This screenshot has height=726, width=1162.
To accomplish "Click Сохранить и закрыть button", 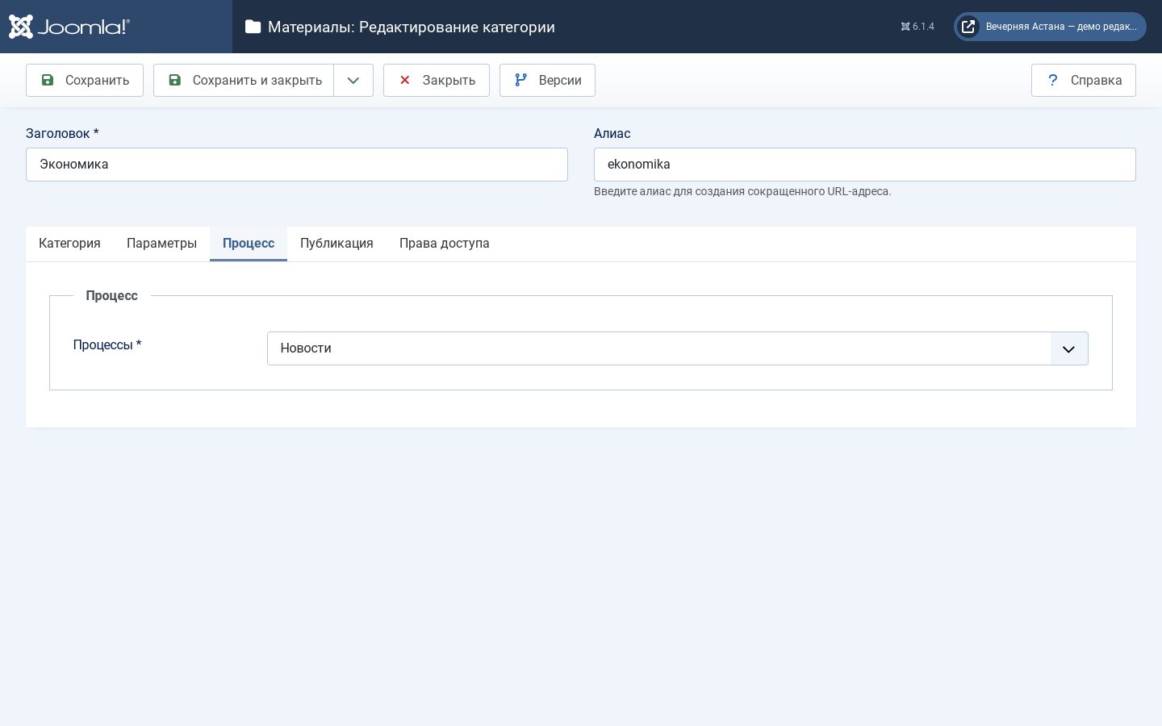I will (244, 80).
